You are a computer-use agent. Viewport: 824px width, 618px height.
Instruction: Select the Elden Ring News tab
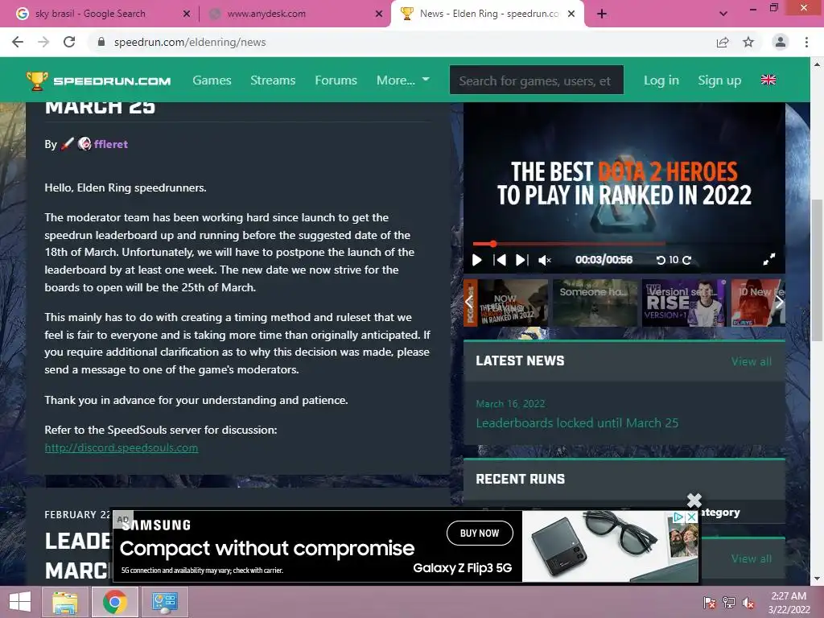pyautogui.click(x=488, y=14)
